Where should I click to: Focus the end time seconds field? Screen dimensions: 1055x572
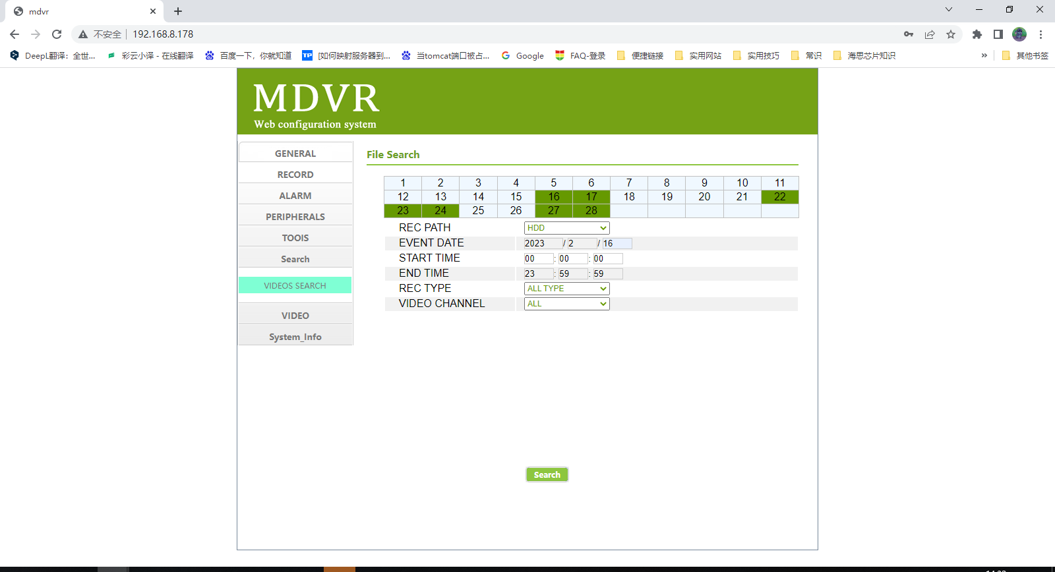(608, 273)
